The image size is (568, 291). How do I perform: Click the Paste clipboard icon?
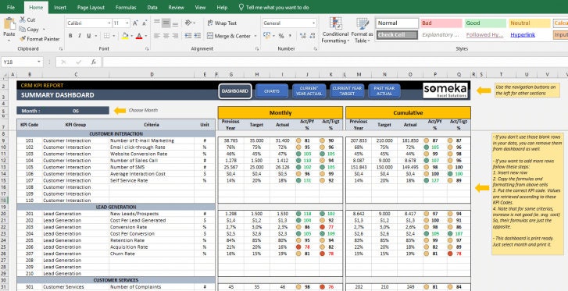pyautogui.click(x=9, y=24)
